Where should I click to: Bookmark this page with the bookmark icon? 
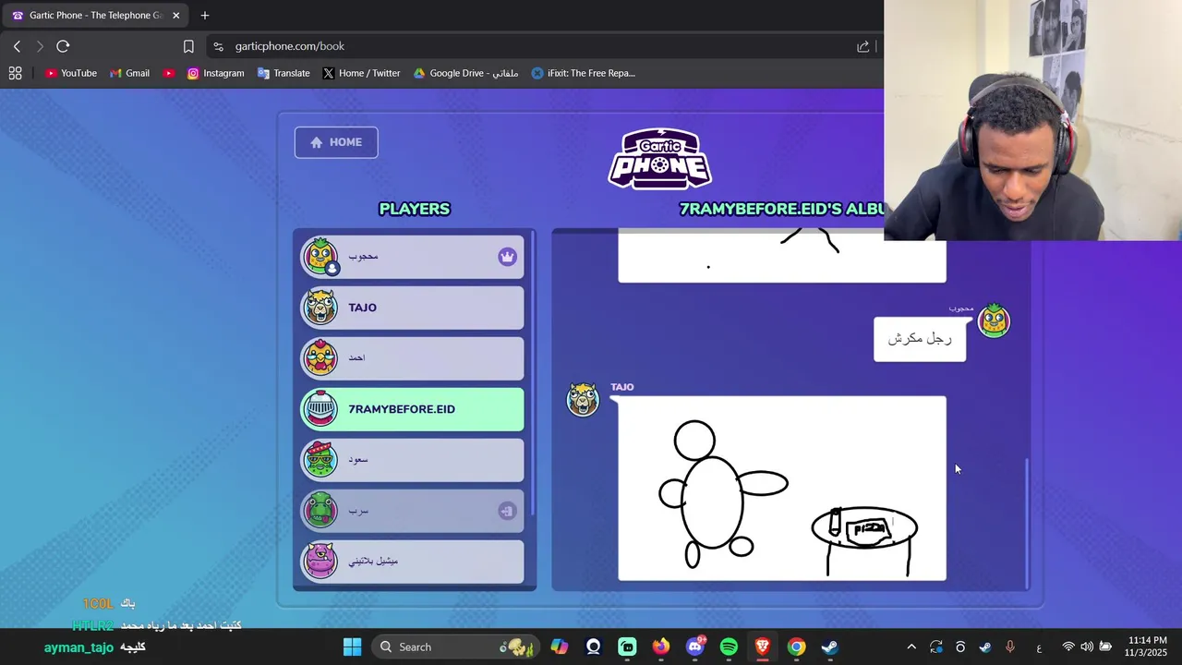pos(188,46)
